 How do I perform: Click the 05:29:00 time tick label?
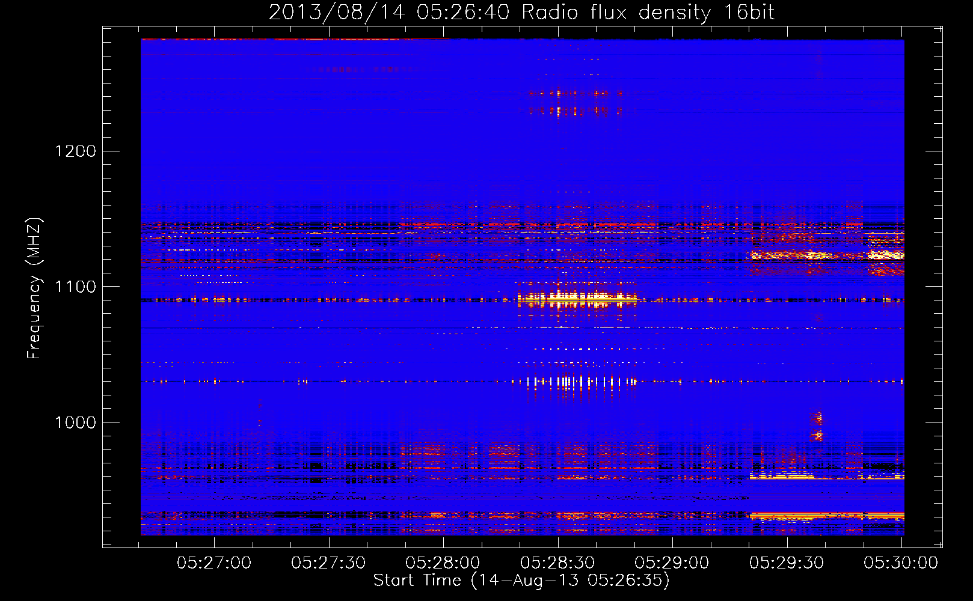pos(672,563)
